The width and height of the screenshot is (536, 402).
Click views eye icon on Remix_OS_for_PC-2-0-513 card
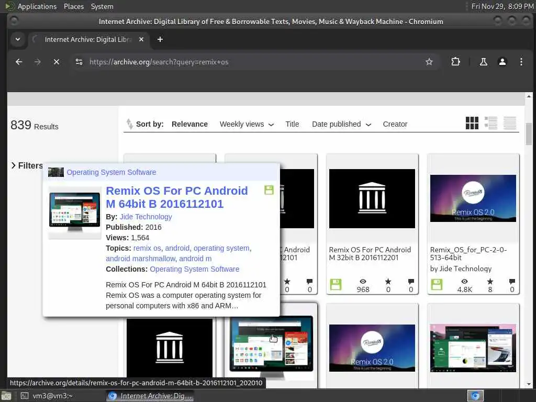pos(464,281)
